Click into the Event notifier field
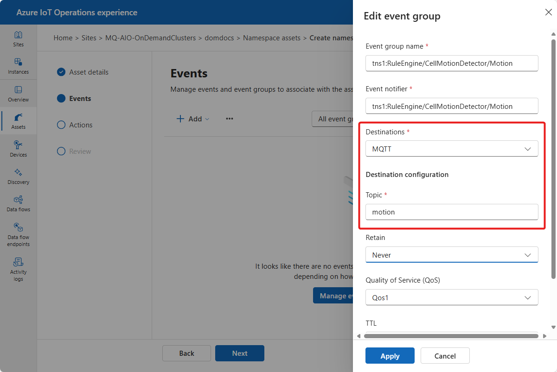The height and width of the screenshot is (372, 557). (452, 106)
